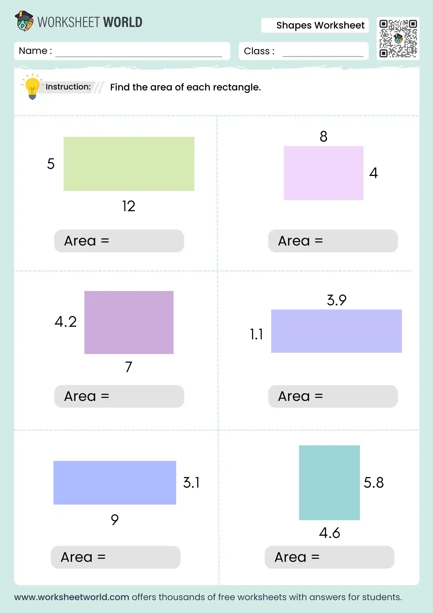The width and height of the screenshot is (433, 613).
Task: Click the yellow lightbulb instruction icon
Action: (x=32, y=88)
